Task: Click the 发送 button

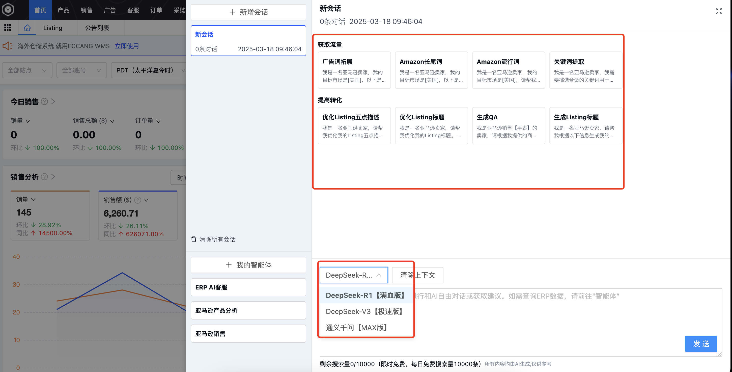Action: coord(701,343)
